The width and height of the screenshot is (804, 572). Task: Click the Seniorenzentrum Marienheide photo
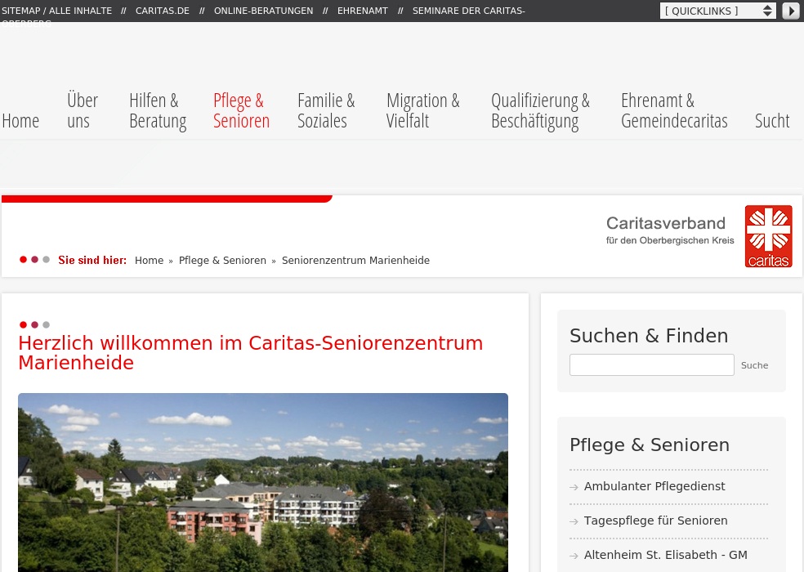pos(262,482)
